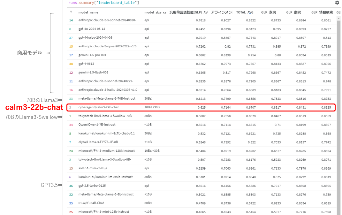Select anthropic.claude-3-opus-20240229-v1:0 model name

tap(107, 46)
